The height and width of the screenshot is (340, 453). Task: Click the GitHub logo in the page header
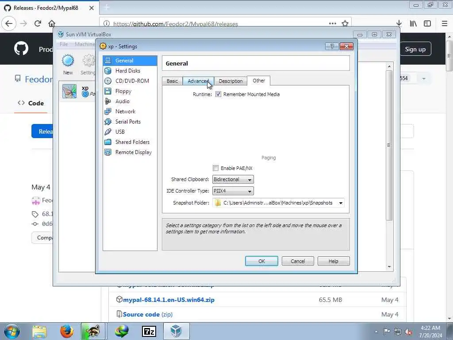pyautogui.click(x=21, y=48)
